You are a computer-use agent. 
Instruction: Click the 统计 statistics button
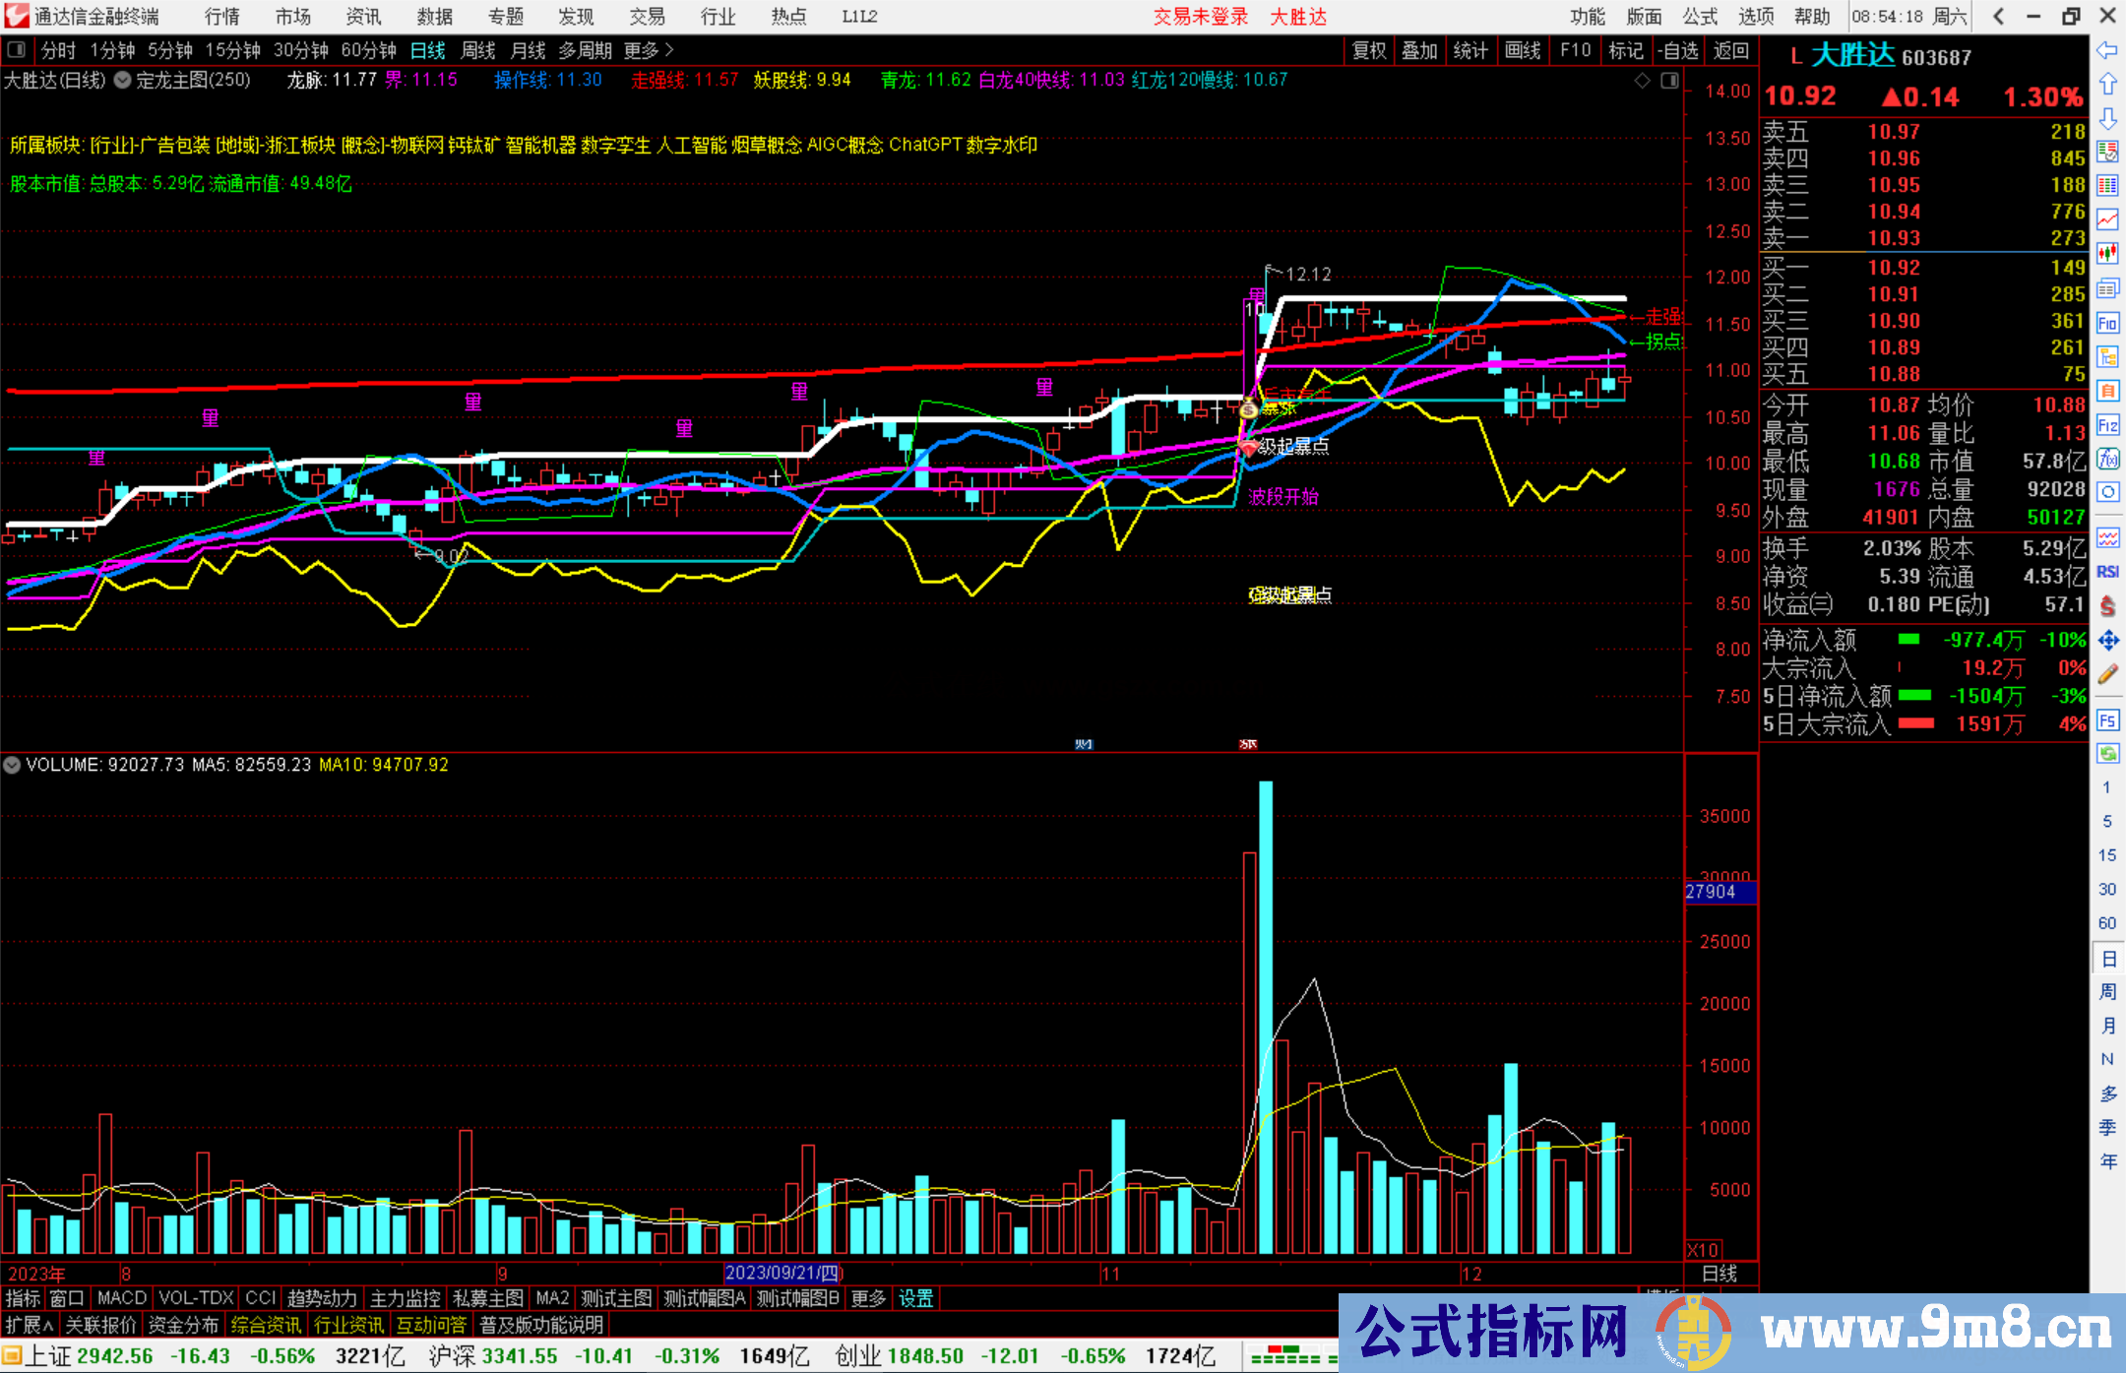[x=1471, y=50]
